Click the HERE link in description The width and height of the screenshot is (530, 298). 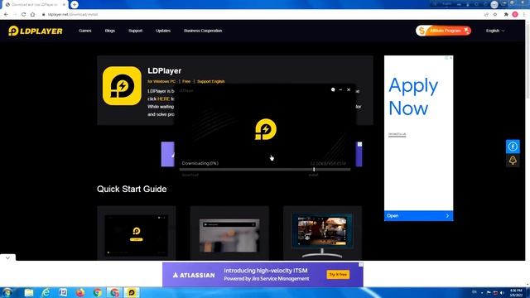coord(163,99)
